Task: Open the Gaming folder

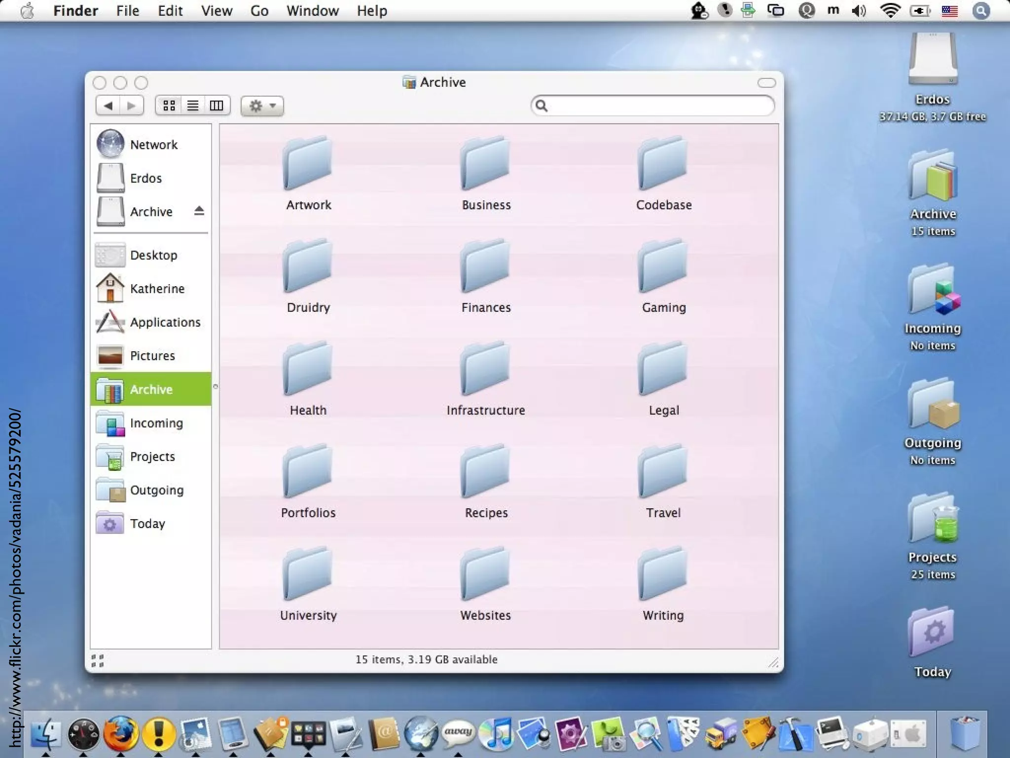Action: click(x=663, y=267)
